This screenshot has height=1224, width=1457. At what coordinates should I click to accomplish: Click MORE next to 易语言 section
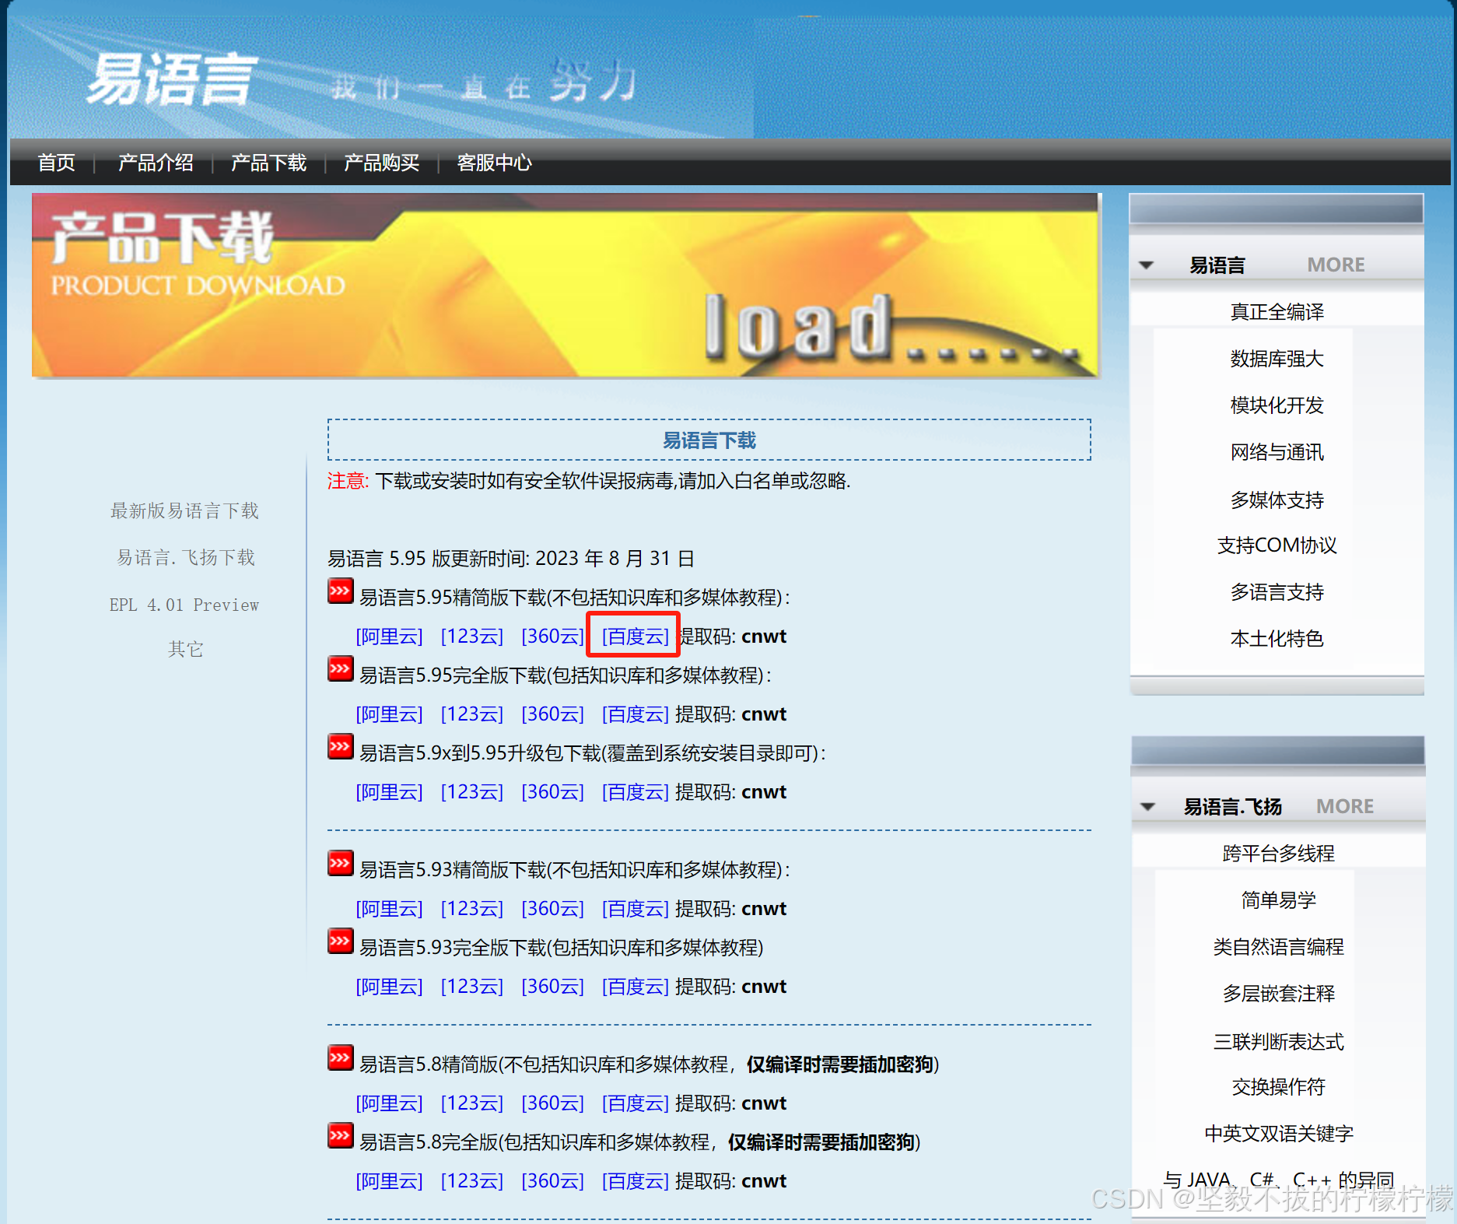(x=1336, y=265)
